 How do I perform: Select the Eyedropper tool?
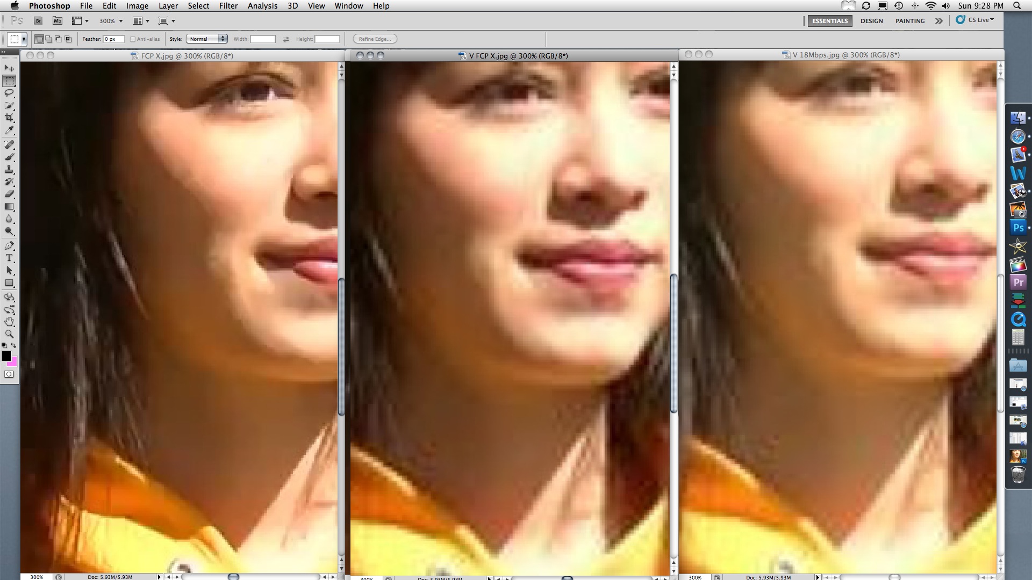click(x=9, y=130)
